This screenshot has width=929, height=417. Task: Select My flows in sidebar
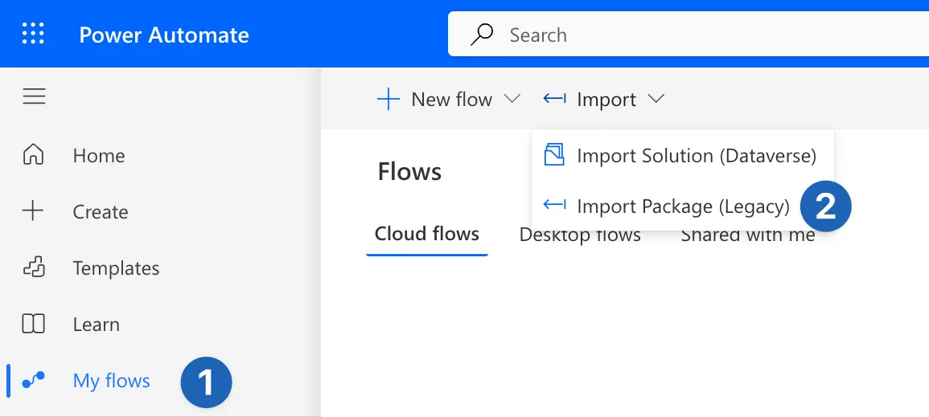tap(111, 381)
